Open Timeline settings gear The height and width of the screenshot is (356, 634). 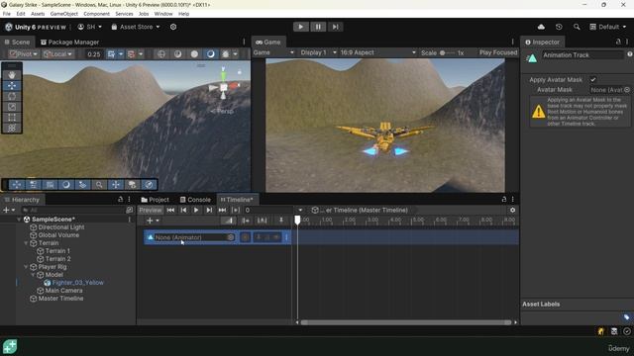coord(513,210)
